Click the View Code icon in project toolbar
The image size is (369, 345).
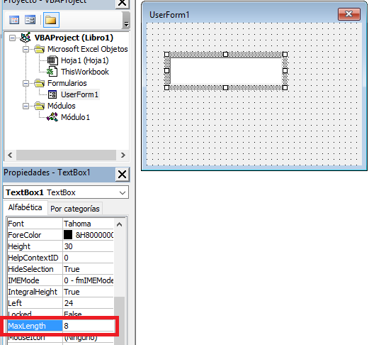pos(14,20)
